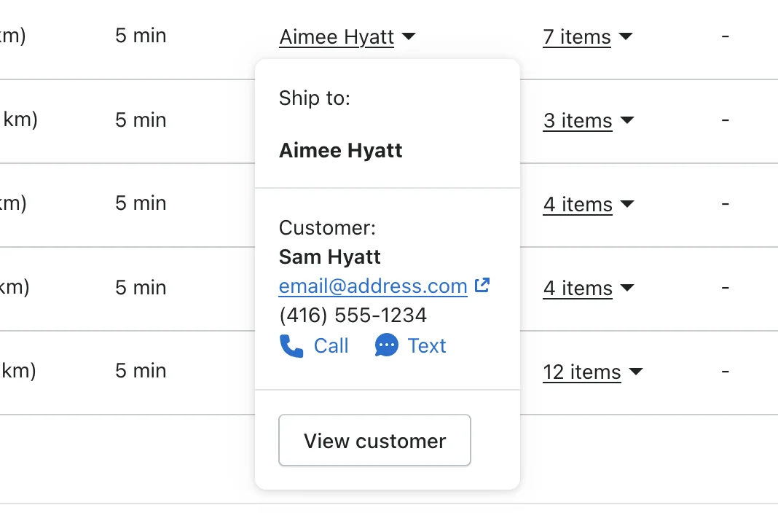Click the Call link

pos(331,346)
